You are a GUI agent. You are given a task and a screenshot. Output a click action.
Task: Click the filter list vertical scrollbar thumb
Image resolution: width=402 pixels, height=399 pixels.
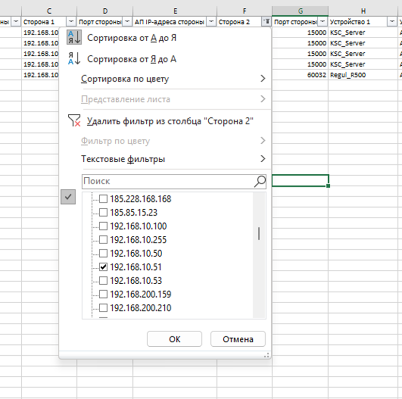(x=259, y=234)
